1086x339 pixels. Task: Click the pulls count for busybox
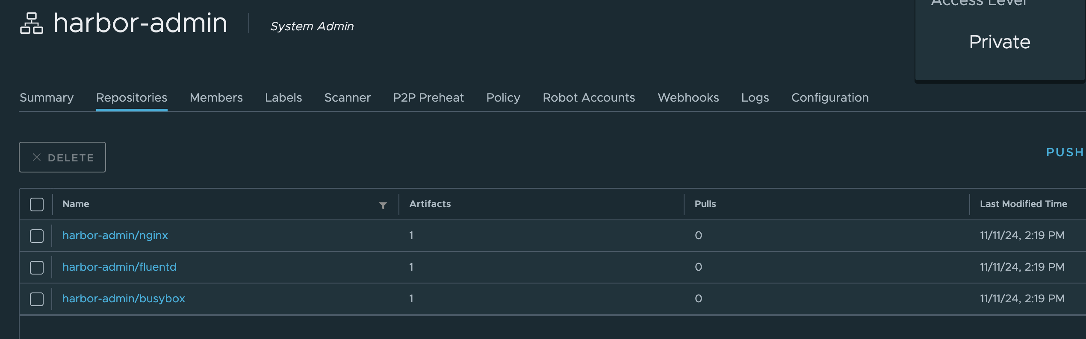pos(698,298)
